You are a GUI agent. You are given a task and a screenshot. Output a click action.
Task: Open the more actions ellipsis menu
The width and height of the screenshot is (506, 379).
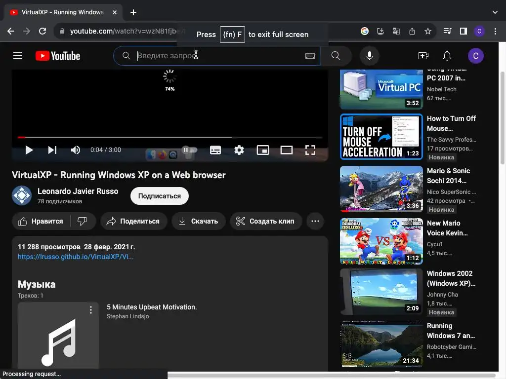tap(315, 221)
